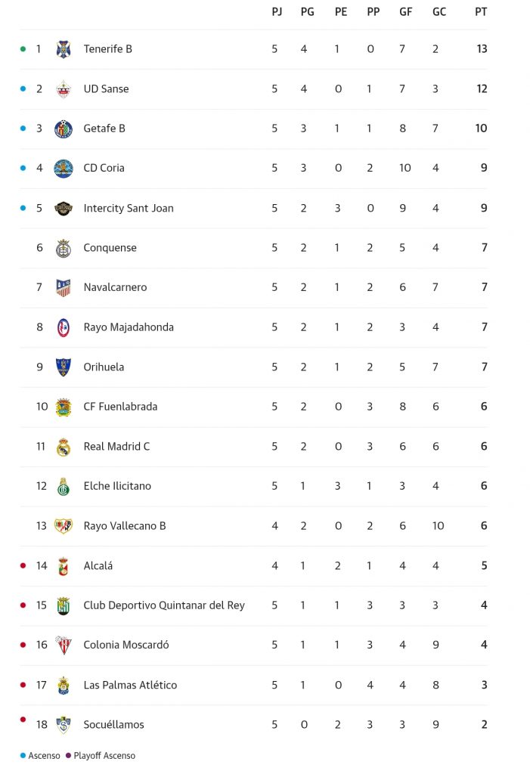
Task: Click the UD Sanse team badge
Action: (x=64, y=89)
